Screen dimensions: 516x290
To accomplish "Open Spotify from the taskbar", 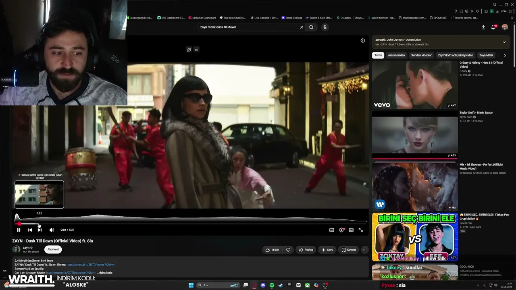I will [x=272, y=285].
